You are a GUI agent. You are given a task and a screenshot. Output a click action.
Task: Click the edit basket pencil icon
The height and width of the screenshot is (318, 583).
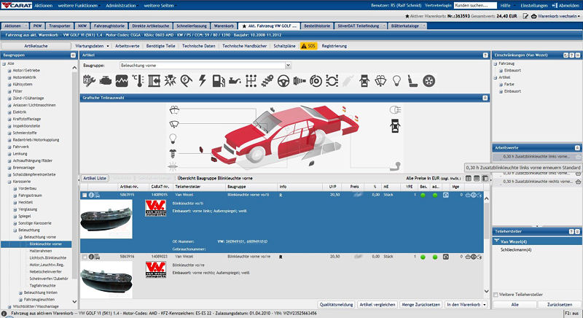coord(525,16)
